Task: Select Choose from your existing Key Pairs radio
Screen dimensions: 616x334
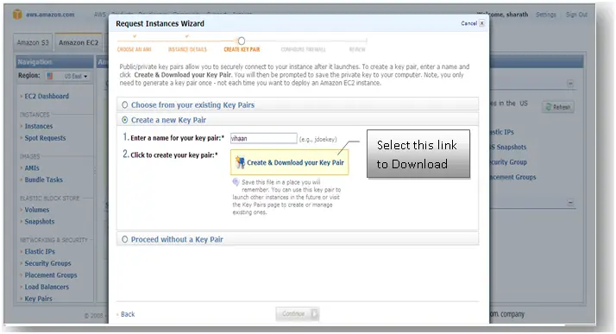Action: click(x=124, y=105)
